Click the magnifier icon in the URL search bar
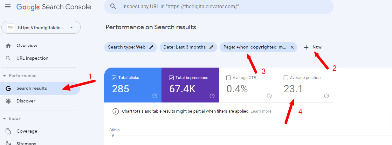The height and width of the screenshot is (145, 392). click(x=113, y=6)
